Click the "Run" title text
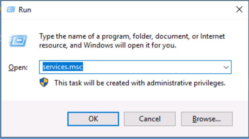 (x=25, y=10)
